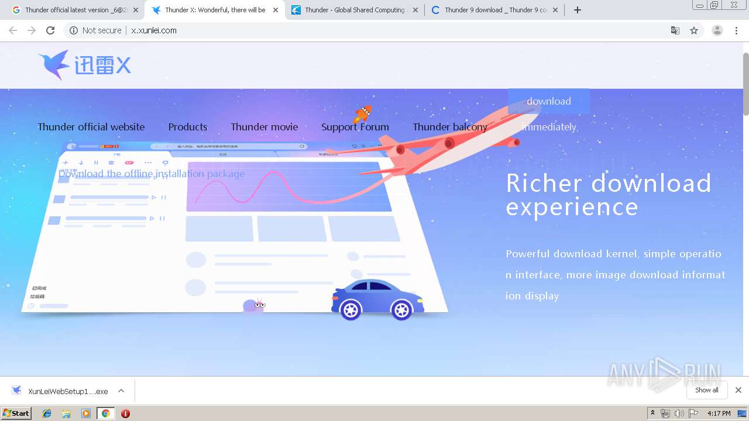
Task: Reload the page with the refresh icon
Action: pos(50,30)
